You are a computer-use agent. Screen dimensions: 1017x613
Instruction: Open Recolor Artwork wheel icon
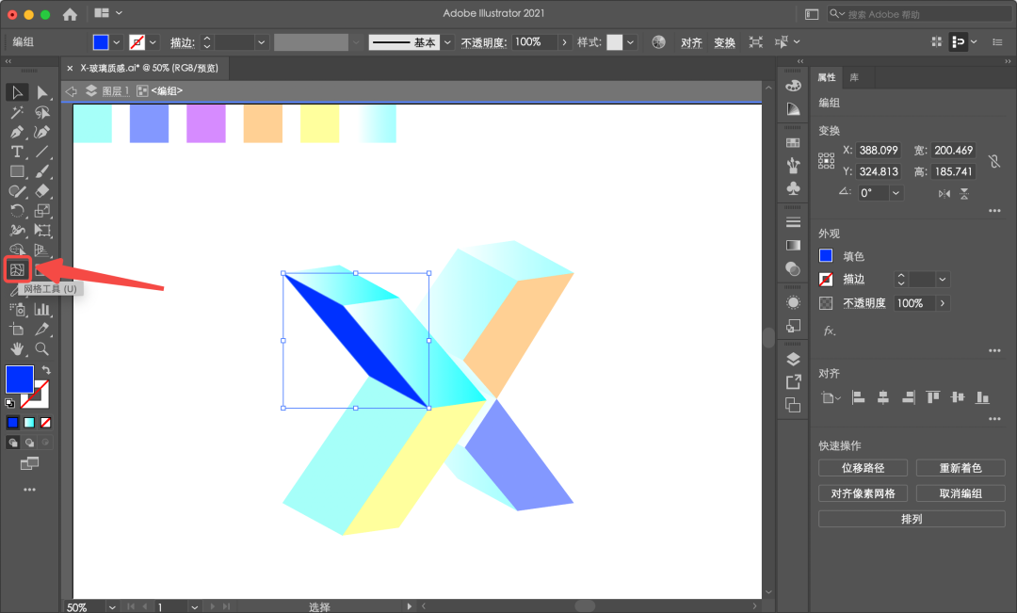658,42
